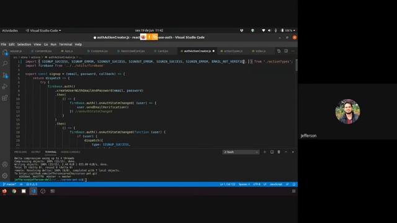Open the Run and Debug view

[x=5, y=87]
